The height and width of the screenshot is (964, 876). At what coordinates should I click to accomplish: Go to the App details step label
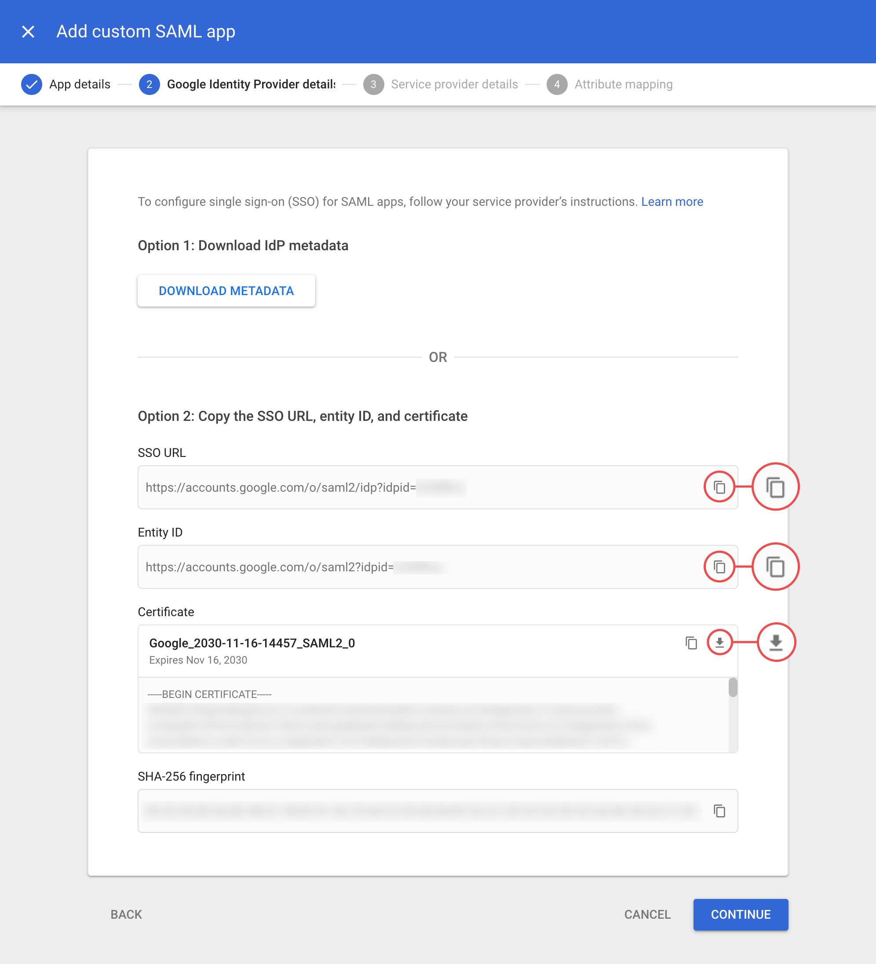[x=80, y=84]
